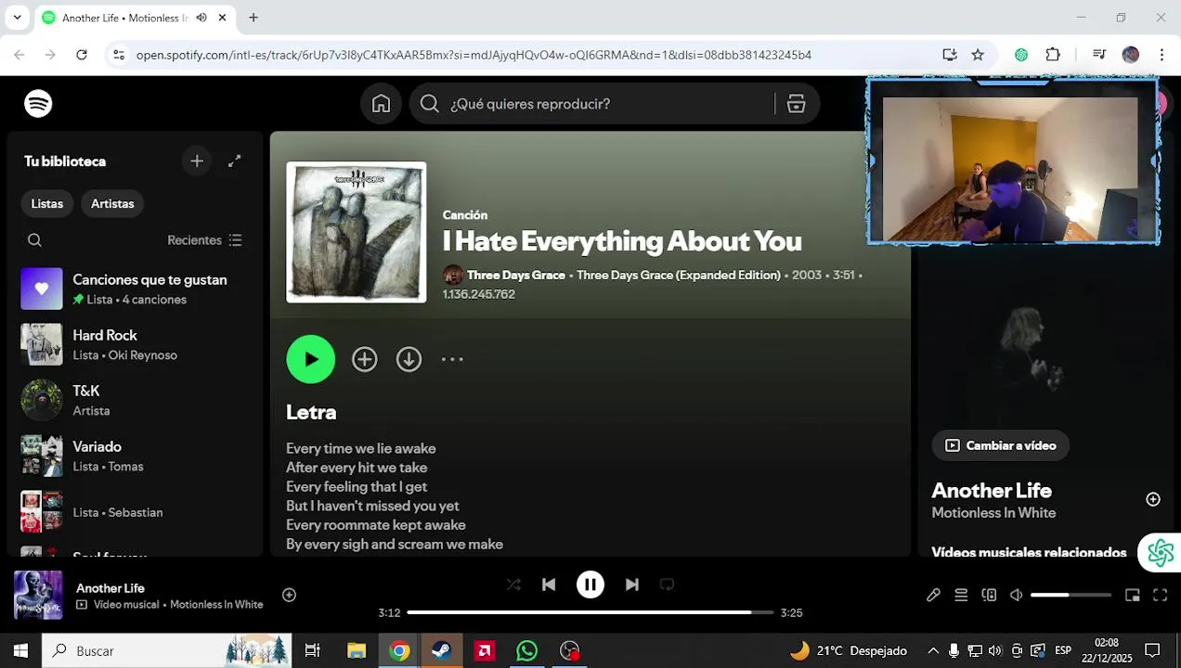Open the miniplayer

pos(1133,595)
